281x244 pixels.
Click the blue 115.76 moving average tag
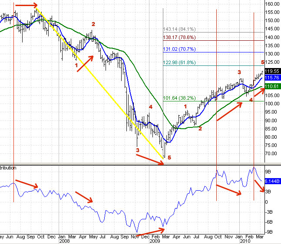tap(273, 77)
